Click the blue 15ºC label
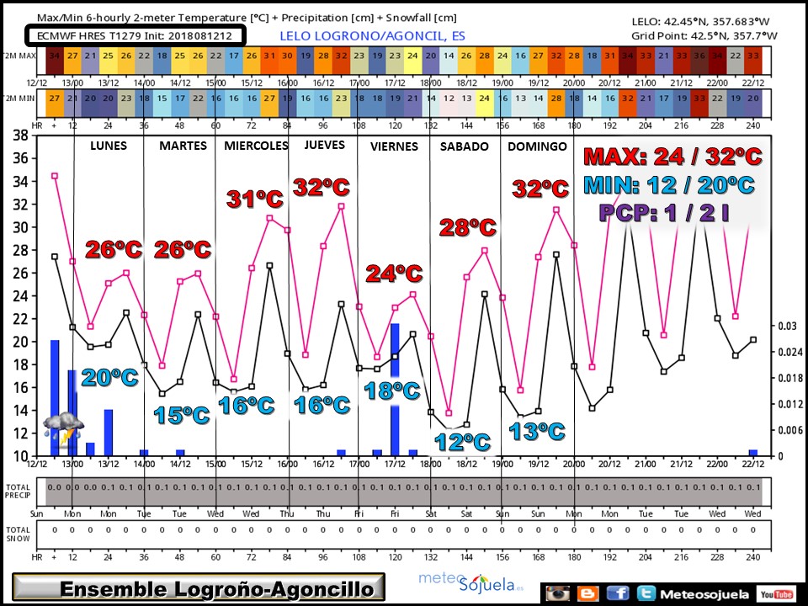 (182, 415)
